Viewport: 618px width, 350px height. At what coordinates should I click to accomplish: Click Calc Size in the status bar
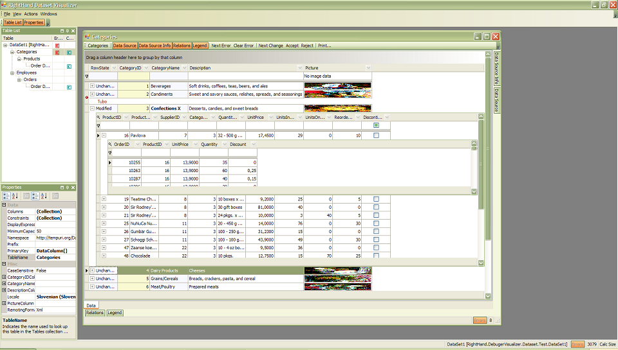(x=608, y=344)
